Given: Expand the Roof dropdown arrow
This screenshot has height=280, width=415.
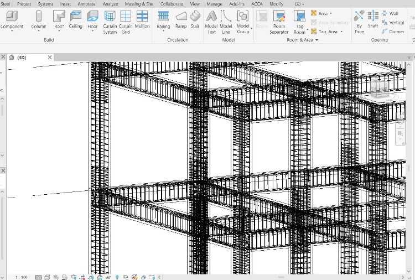Looking at the screenshot, I should click(x=59, y=31).
